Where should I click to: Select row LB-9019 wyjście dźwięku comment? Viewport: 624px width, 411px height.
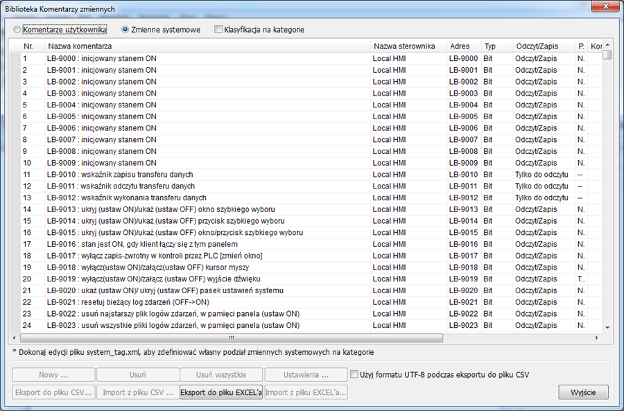(305, 279)
